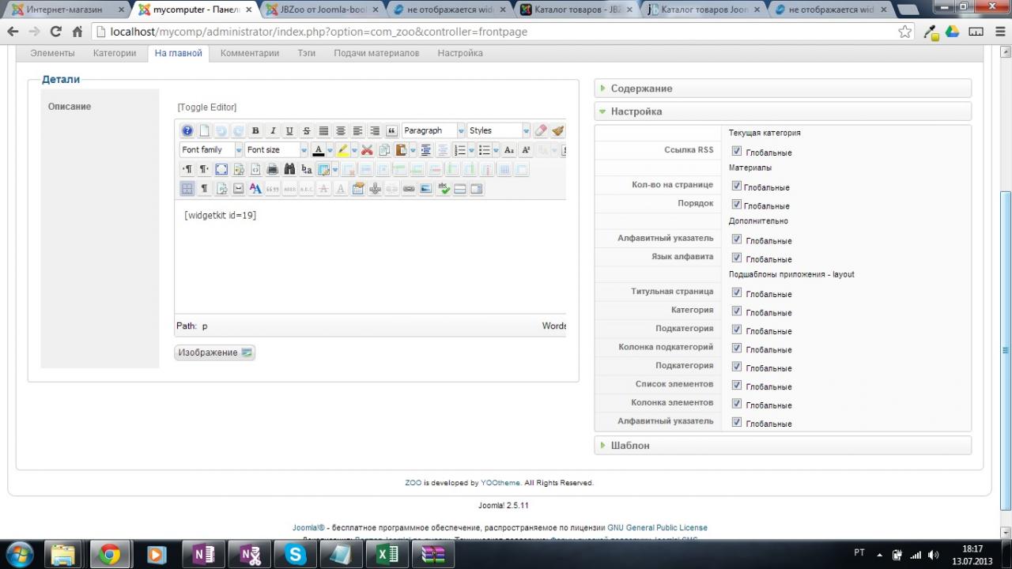Collapse the Настройка panel
Screen dimensions: 1012x569
click(x=783, y=111)
